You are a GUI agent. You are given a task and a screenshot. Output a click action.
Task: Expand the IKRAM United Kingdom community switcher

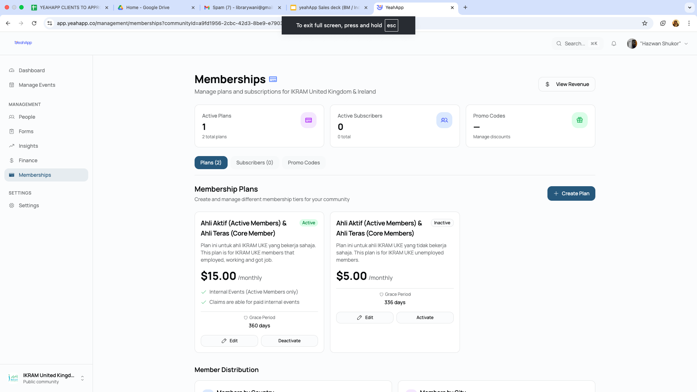pyautogui.click(x=82, y=378)
